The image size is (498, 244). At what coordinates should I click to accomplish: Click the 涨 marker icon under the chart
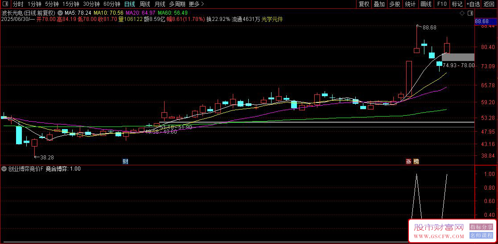pyautogui.click(x=408, y=162)
